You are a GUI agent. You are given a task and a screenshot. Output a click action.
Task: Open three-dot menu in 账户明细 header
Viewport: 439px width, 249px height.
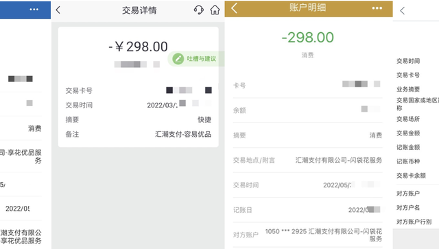[377, 8]
